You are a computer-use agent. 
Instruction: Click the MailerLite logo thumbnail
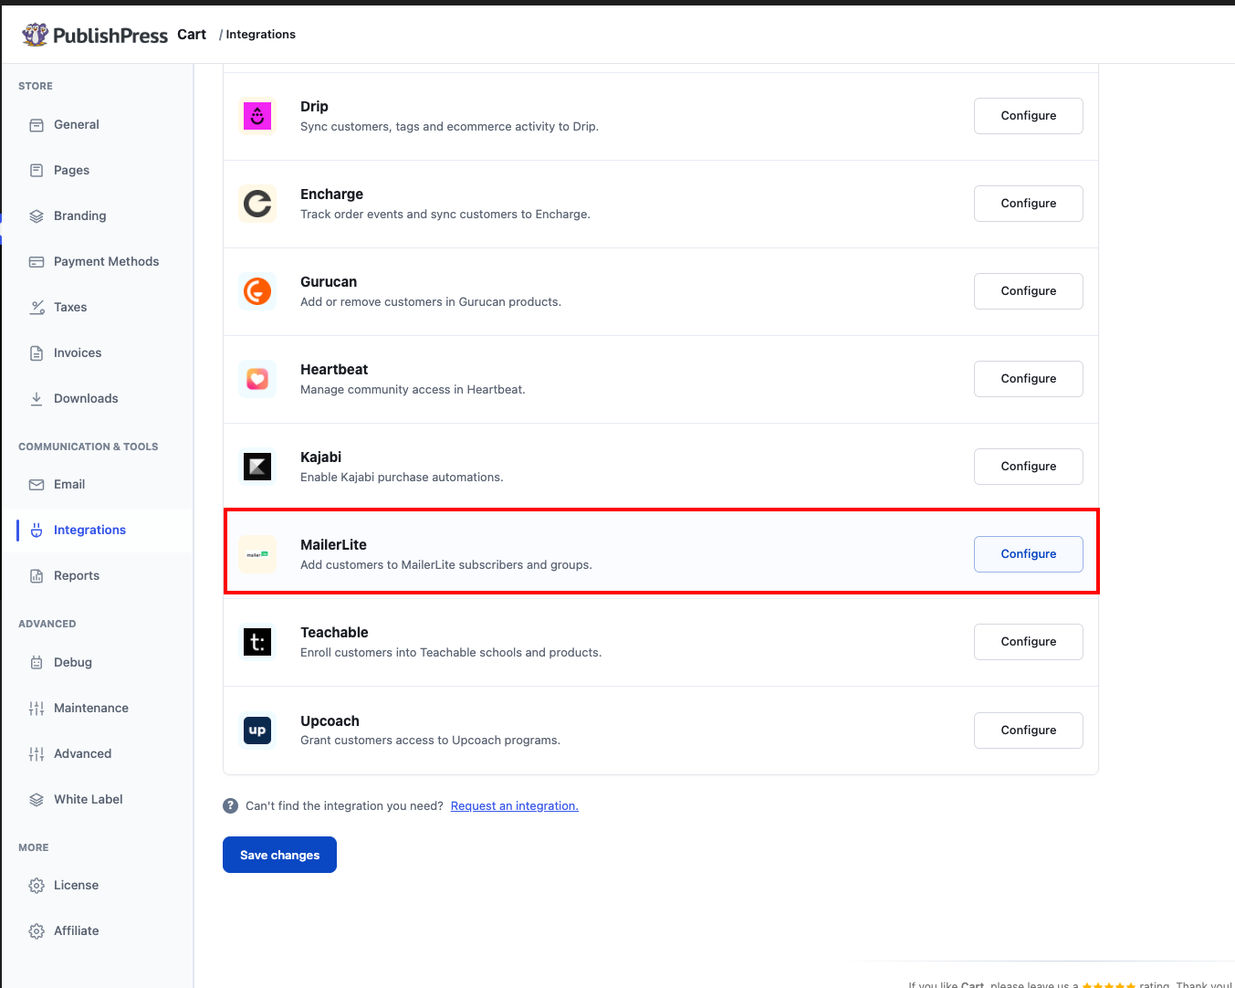pyautogui.click(x=257, y=554)
